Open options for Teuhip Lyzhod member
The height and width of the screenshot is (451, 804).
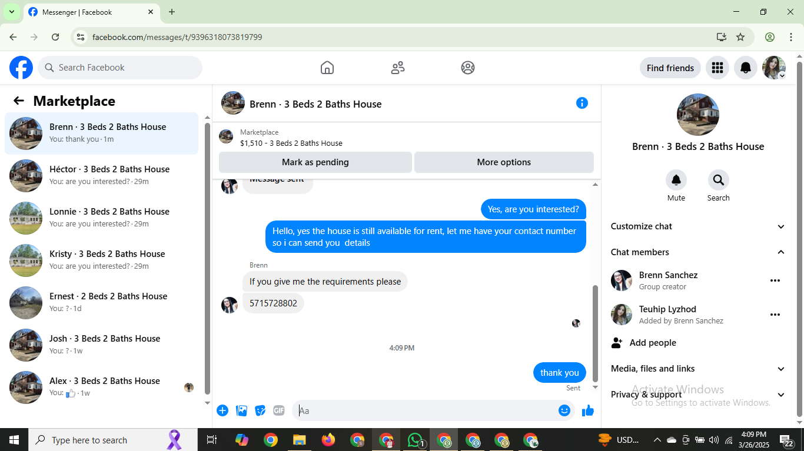(x=775, y=315)
